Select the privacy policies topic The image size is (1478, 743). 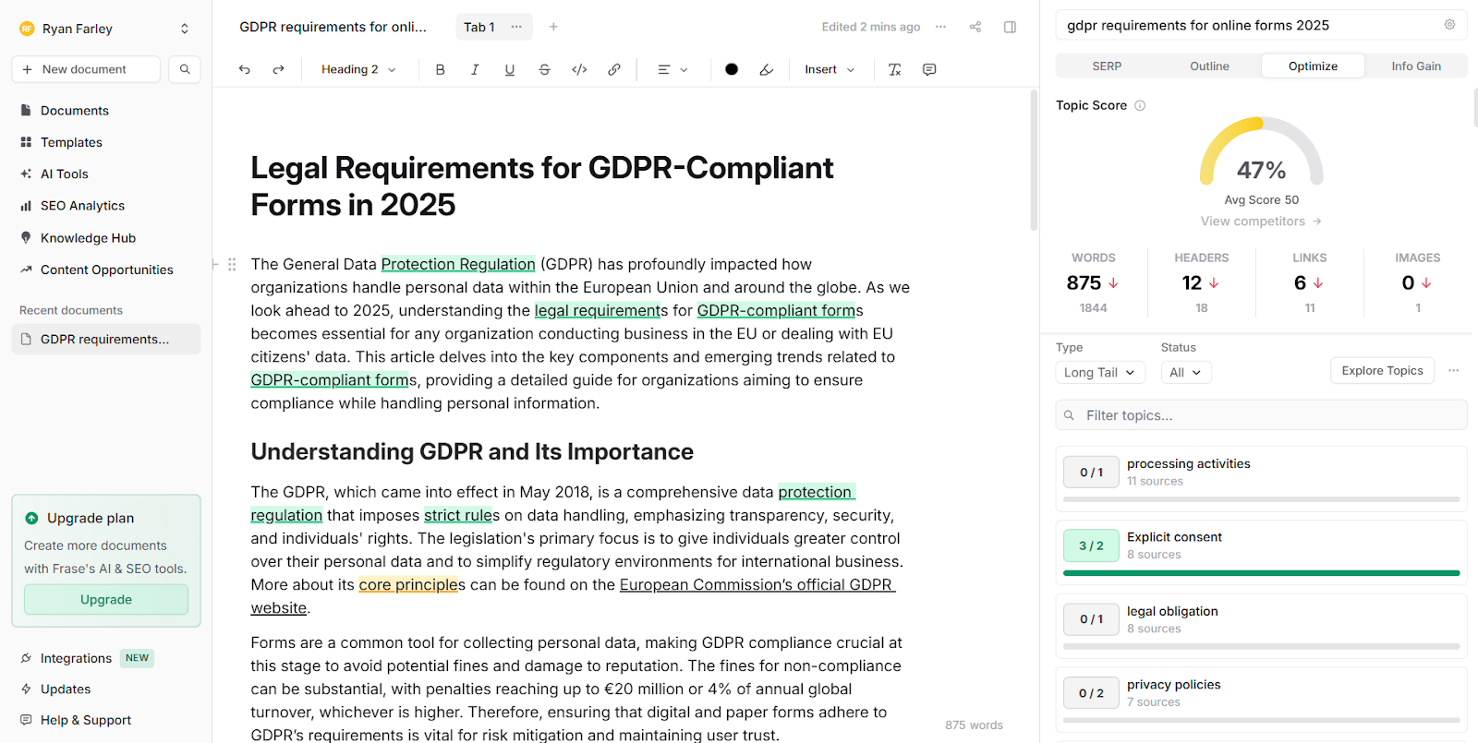(x=1261, y=699)
